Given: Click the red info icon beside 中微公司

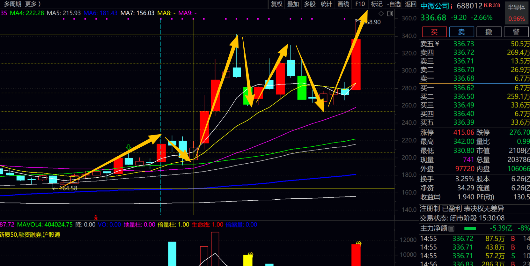Looking at the screenshot, I should pyautogui.click(x=452, y=6).
